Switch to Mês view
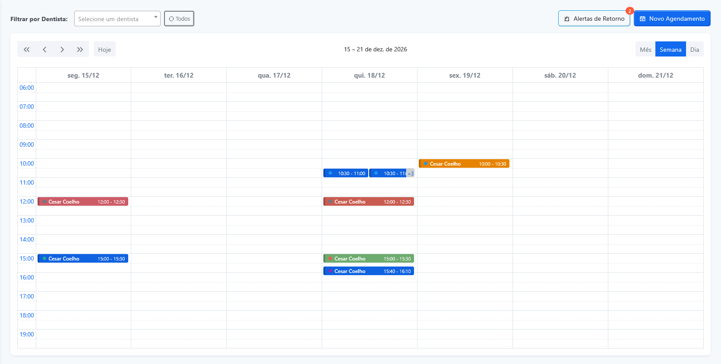The width and height of the screenshot is (721, 364). click(645, 50)
